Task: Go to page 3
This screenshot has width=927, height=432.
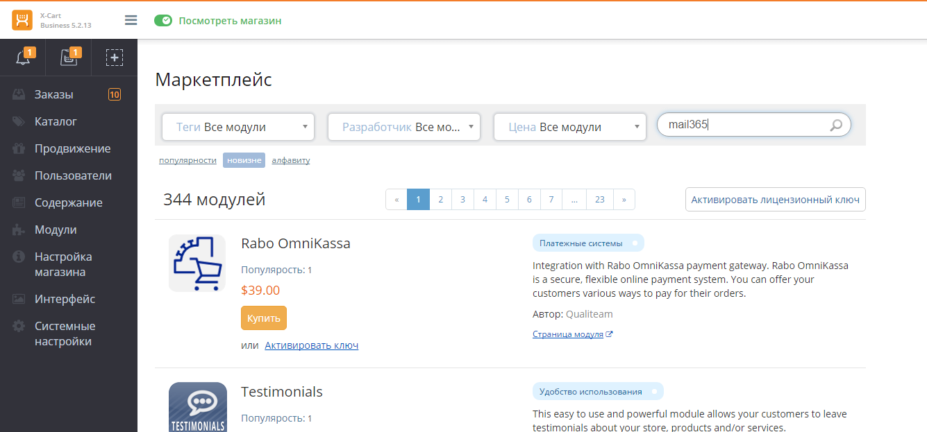Action: click(462, 199)
